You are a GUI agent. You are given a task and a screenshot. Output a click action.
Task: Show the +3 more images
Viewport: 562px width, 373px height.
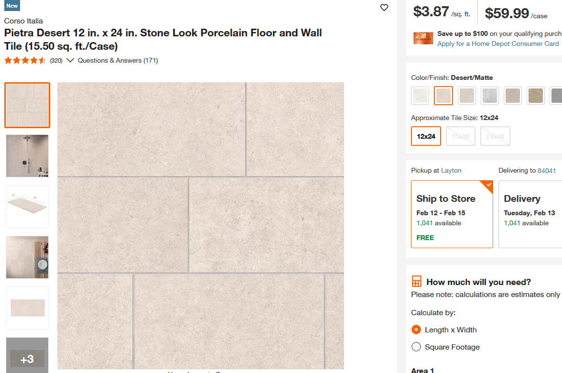pyautogui.click(x=27, y=355)
